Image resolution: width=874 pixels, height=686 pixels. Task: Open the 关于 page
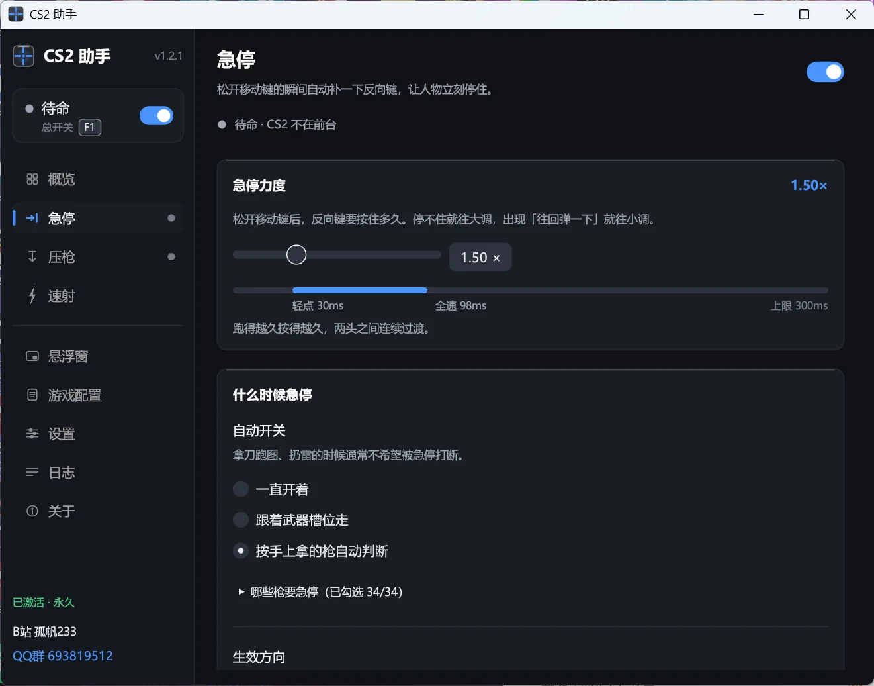tap(98, 511)
